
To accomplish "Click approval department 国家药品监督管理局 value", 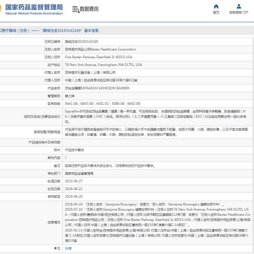I will [x=79, y=174].
